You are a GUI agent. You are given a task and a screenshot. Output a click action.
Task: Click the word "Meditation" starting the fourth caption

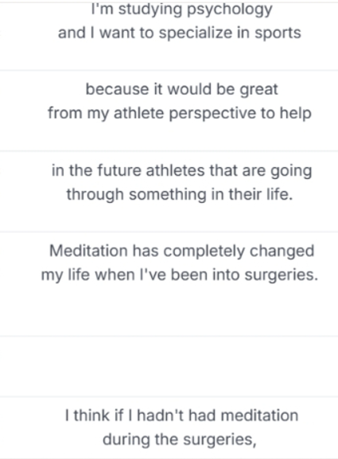(x=88, y=251)
